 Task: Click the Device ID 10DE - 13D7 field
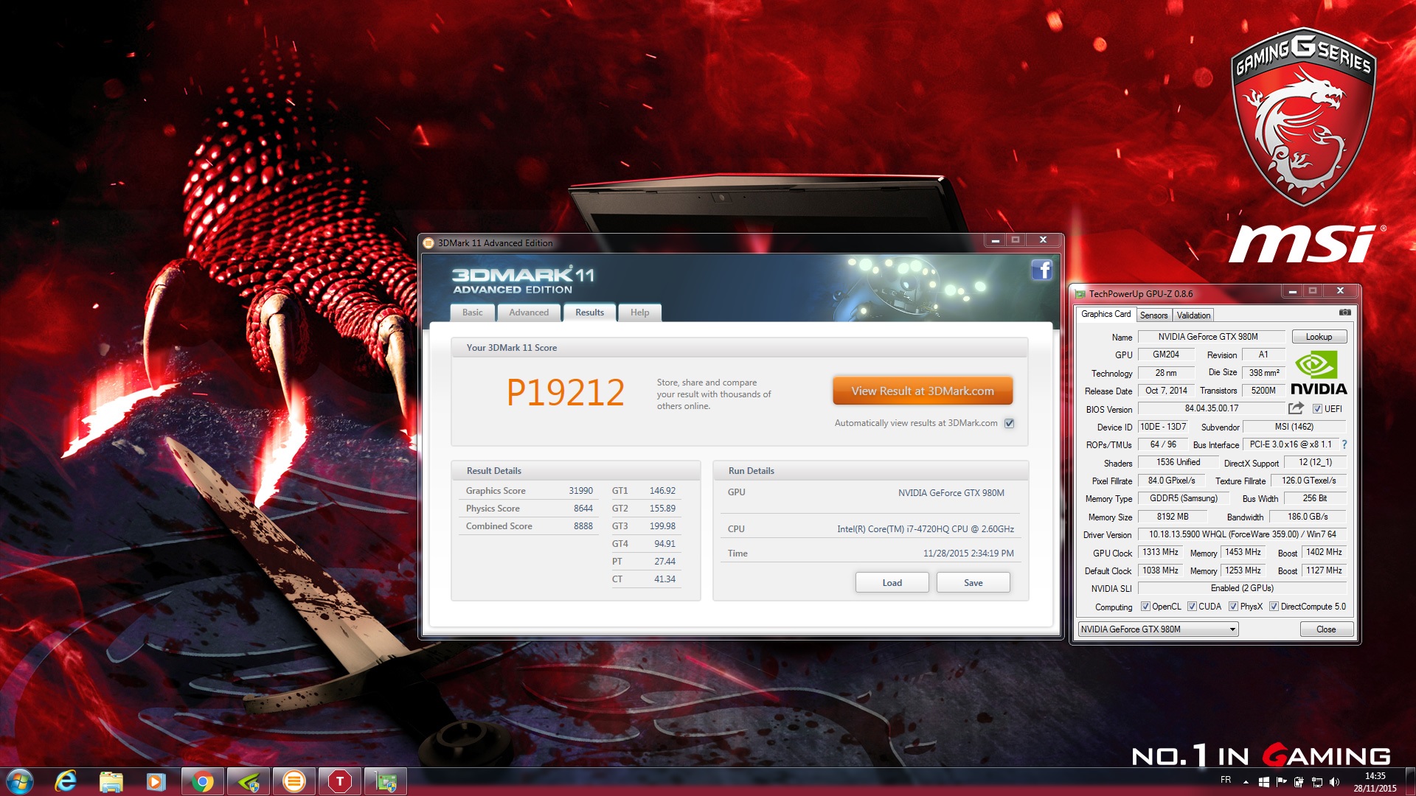[x=1163, y=427]
